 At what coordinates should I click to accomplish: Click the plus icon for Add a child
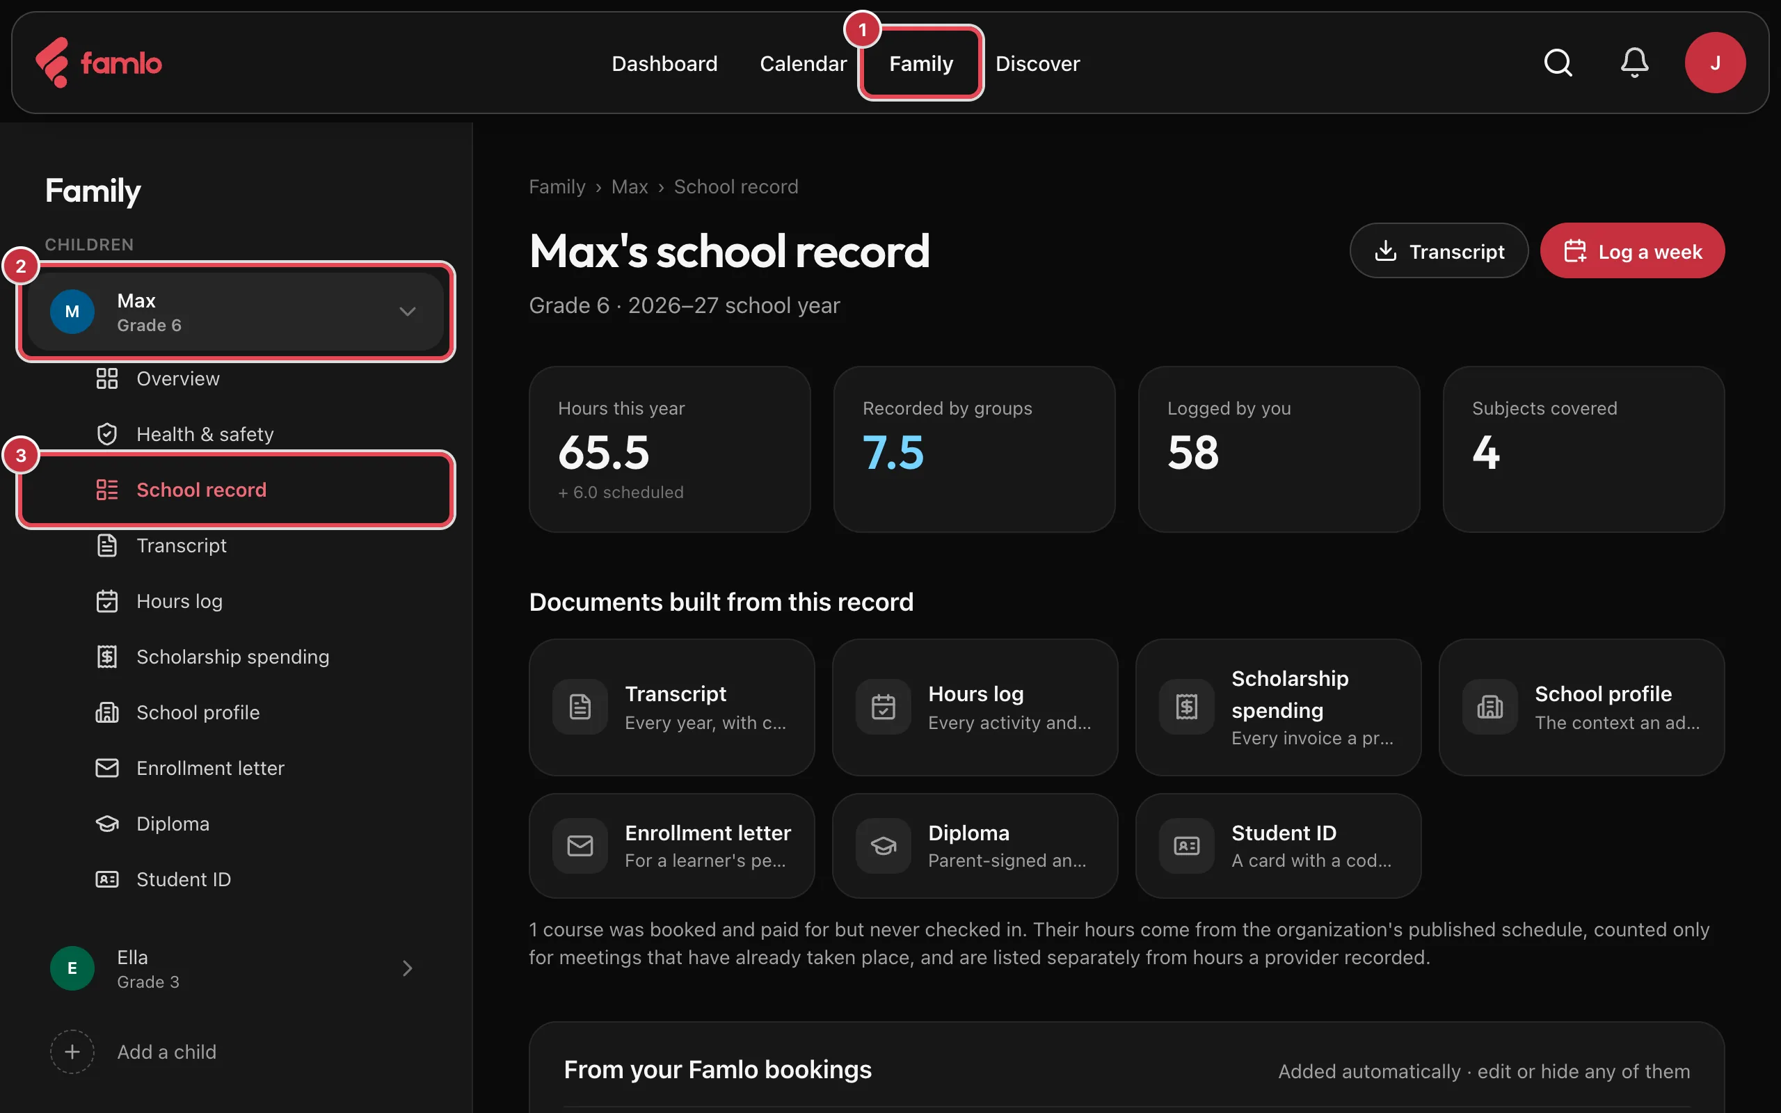tap(72, 1051)
